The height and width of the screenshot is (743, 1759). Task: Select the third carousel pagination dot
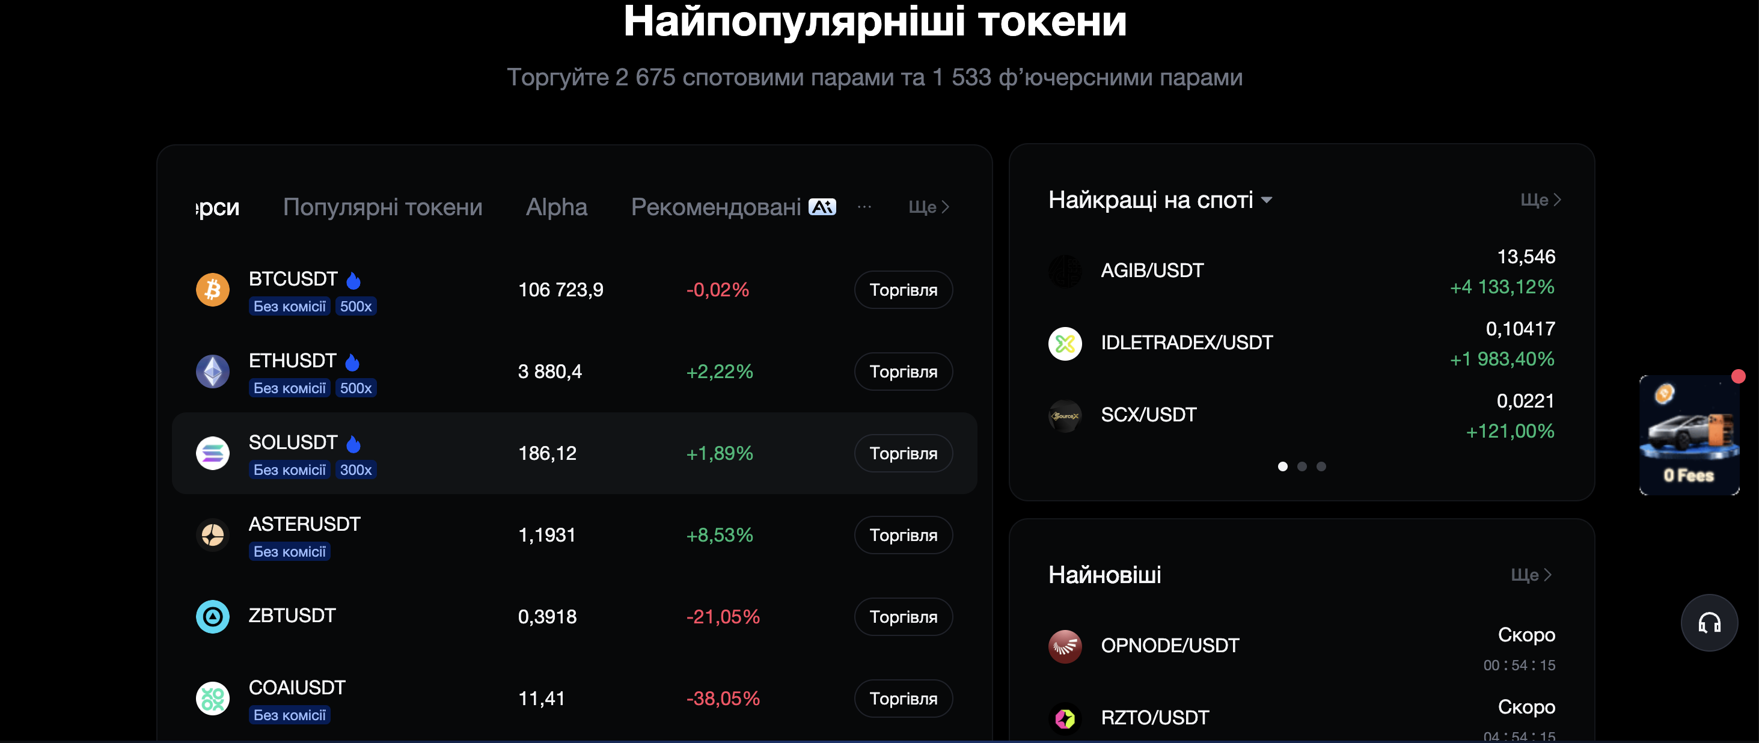(x=1321, y=466)
